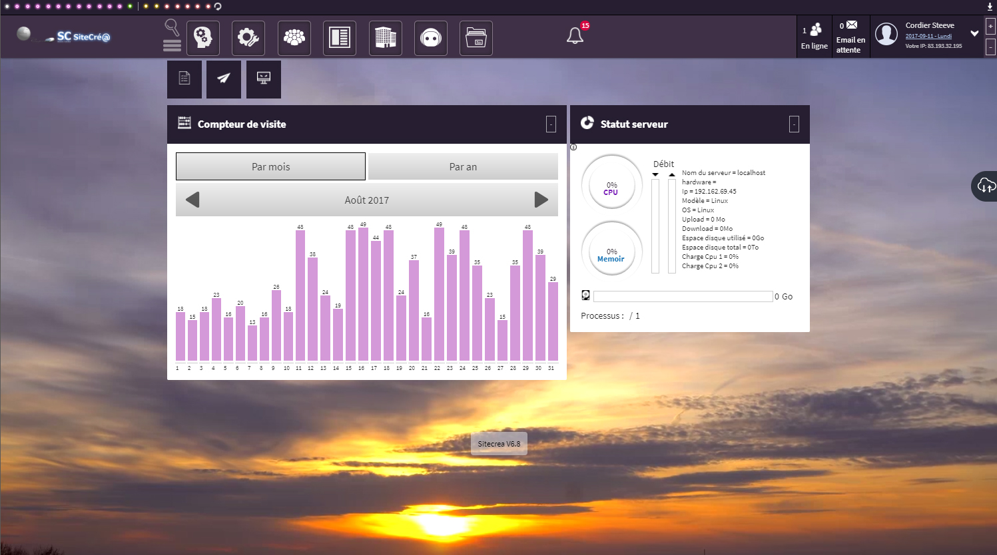Collapse the Compteur de visite panel

click(551, 124)
